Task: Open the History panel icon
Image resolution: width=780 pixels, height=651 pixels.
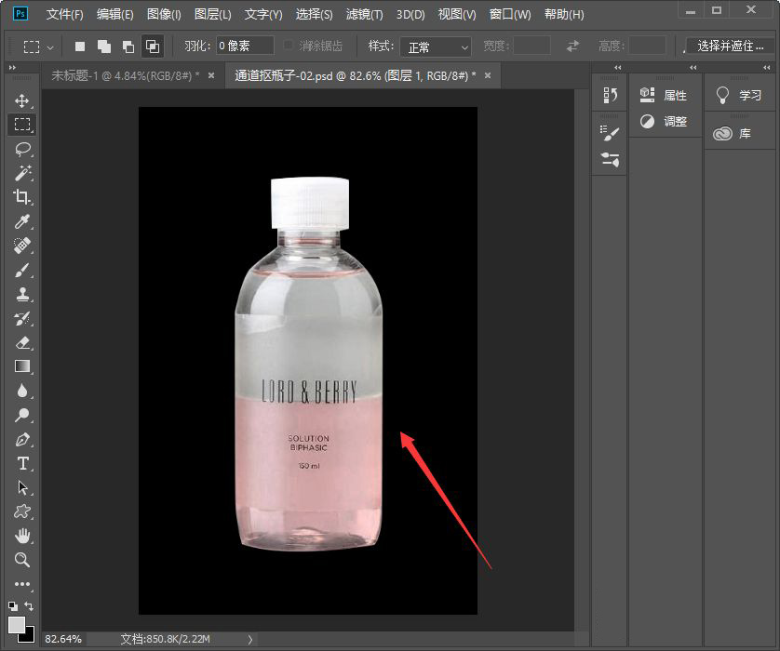Action: (x=610, y=95)
